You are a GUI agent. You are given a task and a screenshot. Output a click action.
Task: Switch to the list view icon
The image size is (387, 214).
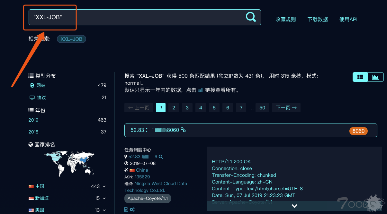coord(360,77)
